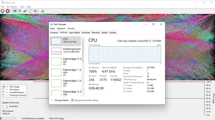Viewport: 215px width, 120px height.
Task: Click the resource monitor icon beside the link
Action: point(72,100)
